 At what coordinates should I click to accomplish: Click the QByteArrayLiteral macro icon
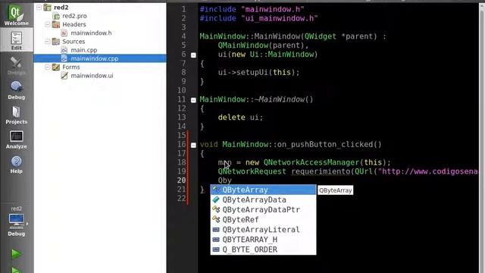click(x=216, y=229)
